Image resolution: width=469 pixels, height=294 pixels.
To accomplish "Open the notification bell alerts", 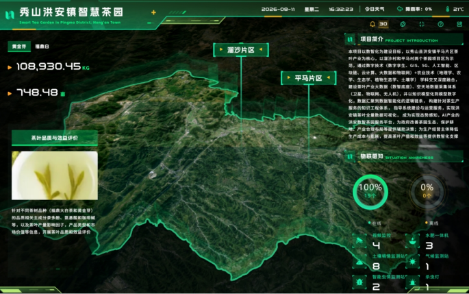I will point(372,24).
